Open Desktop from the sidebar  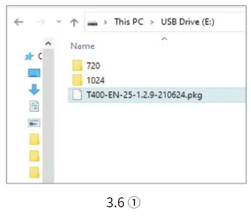34,73
